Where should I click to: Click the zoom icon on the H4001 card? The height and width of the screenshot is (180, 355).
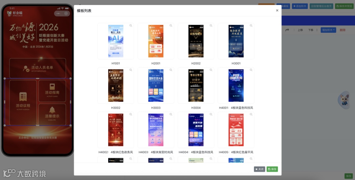[x=251, y=70]
